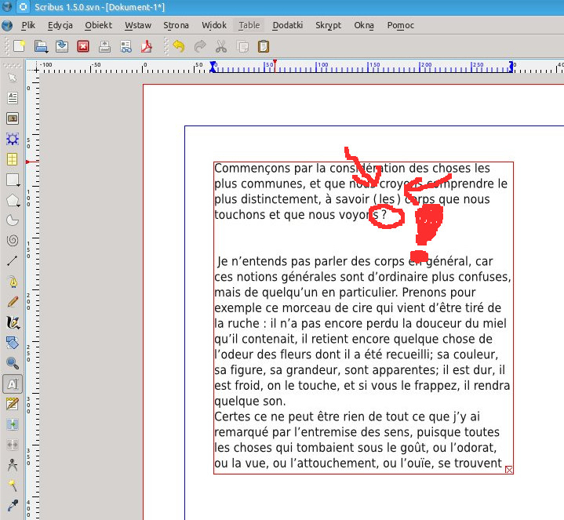Viewport: 564px width, 520px height.
Task: Open the Edycja menu
Action: point(60,25)
